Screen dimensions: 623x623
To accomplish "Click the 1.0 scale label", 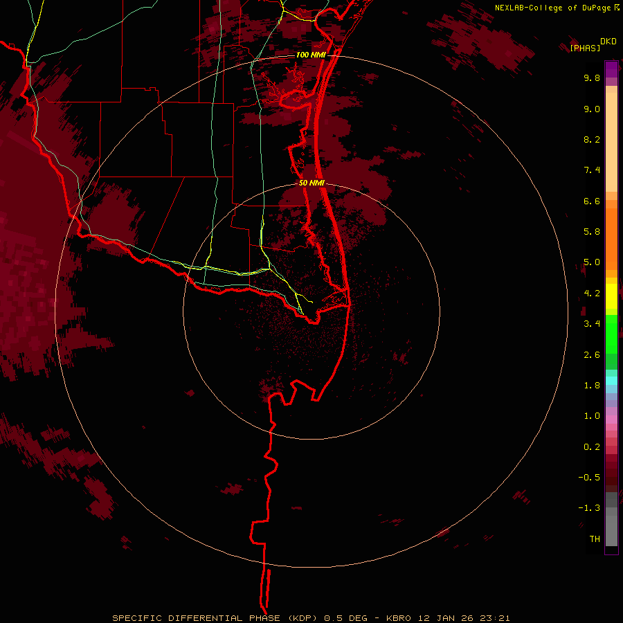I will [x=592, y=416].
